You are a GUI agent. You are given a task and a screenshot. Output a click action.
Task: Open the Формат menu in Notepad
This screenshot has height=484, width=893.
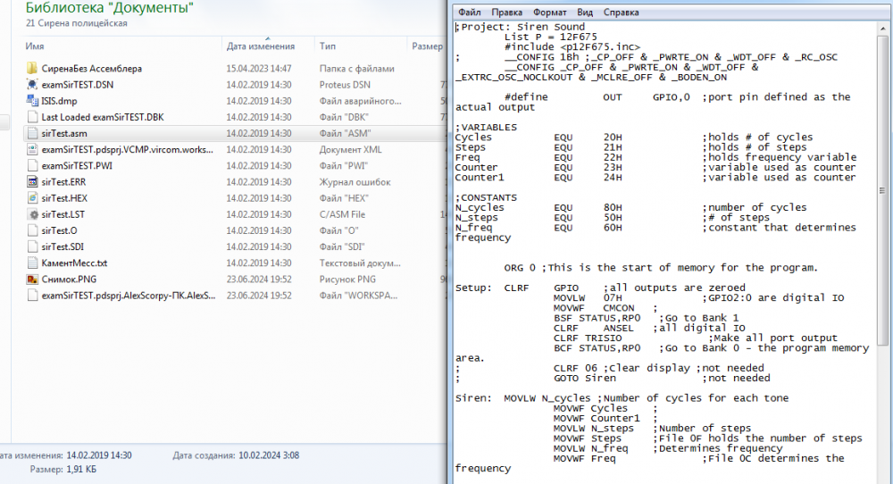(x=549, y=12)
